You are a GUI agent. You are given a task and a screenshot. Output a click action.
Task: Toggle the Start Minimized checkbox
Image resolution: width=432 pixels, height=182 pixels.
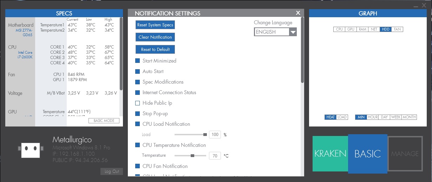138,61
